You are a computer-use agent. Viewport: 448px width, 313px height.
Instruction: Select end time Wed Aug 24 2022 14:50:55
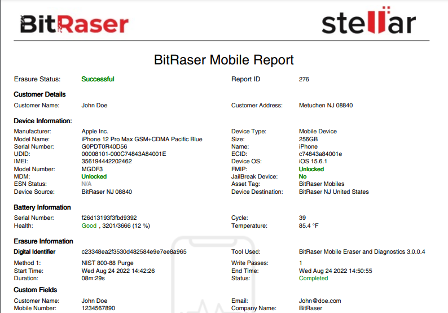(x=335, y=271)
